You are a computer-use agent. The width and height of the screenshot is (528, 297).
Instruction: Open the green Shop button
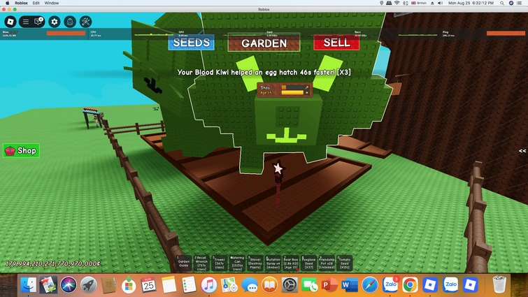21,151
